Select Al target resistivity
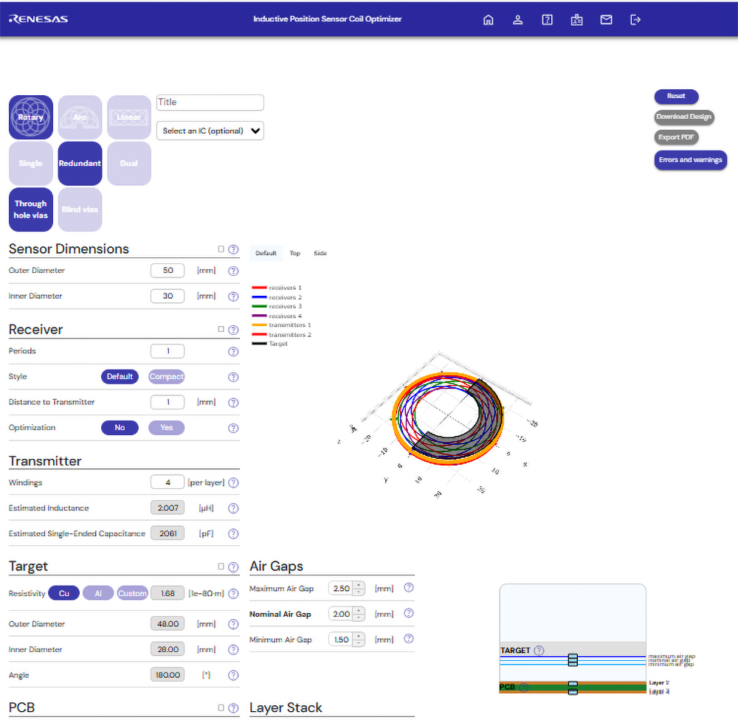The width and height of the screenshot is (738, 720). pos(98,593)
